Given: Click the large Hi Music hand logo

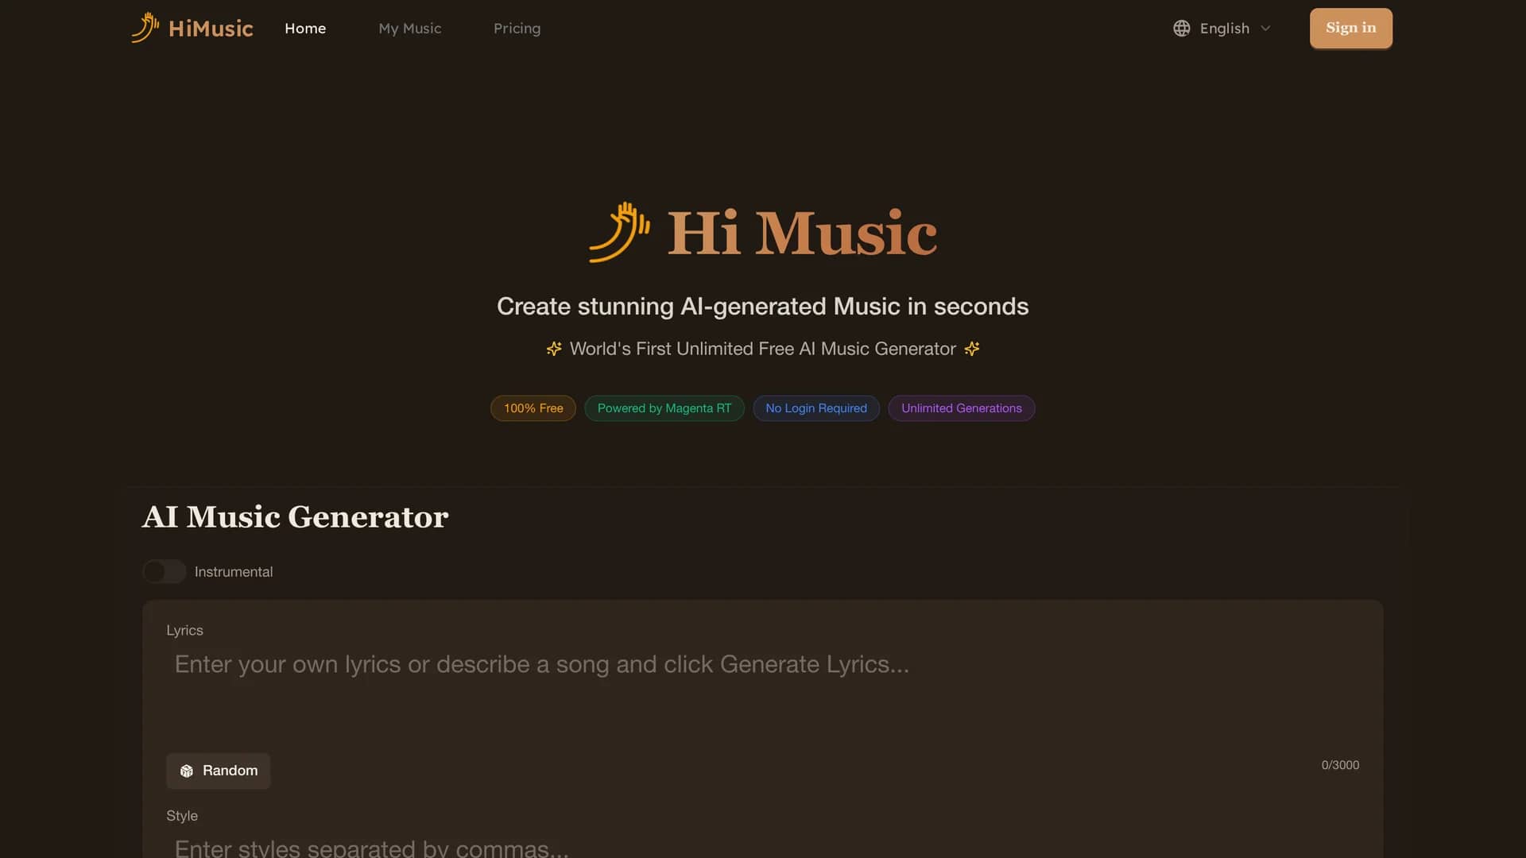Looking at the screenshot, I should pos(619,232).
